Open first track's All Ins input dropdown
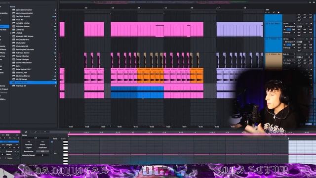316x178 pixels. coord(289,24)
